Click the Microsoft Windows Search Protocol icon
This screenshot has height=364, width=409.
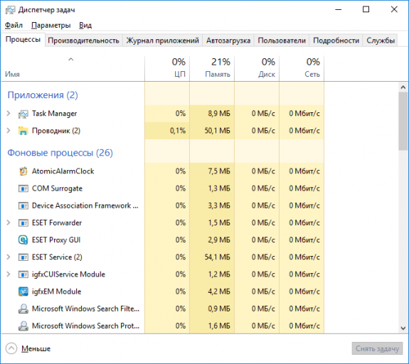pos(23,326)
